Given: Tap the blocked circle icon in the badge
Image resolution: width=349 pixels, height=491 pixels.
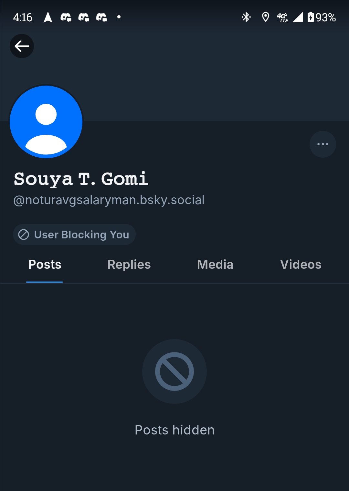Looking at the screenshot, I should pyautogui.click(x=24, y=235).
